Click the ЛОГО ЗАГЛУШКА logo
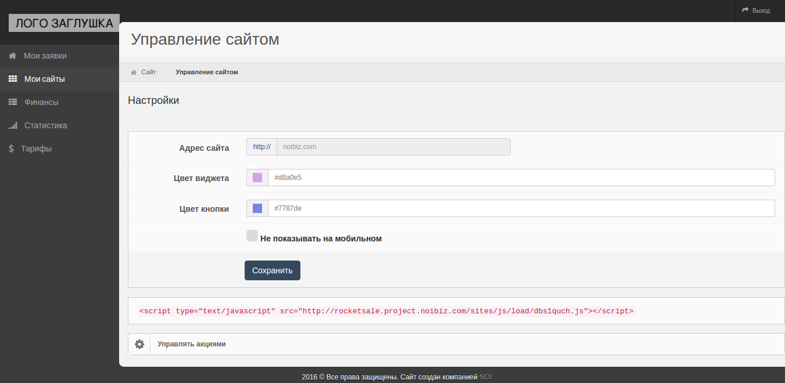 coord(64,23)
